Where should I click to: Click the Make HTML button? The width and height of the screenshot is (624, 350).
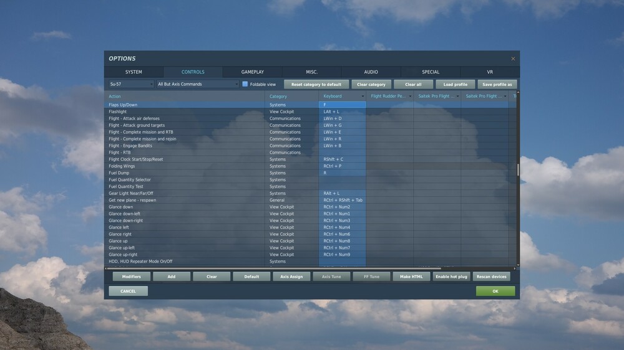click(411, 277)
